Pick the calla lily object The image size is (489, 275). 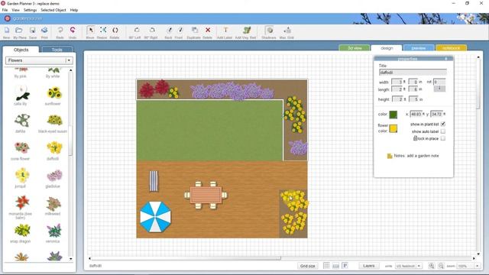pos(22,93)
